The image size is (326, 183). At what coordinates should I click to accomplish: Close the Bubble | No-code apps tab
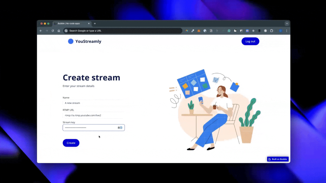pos(89,24)
